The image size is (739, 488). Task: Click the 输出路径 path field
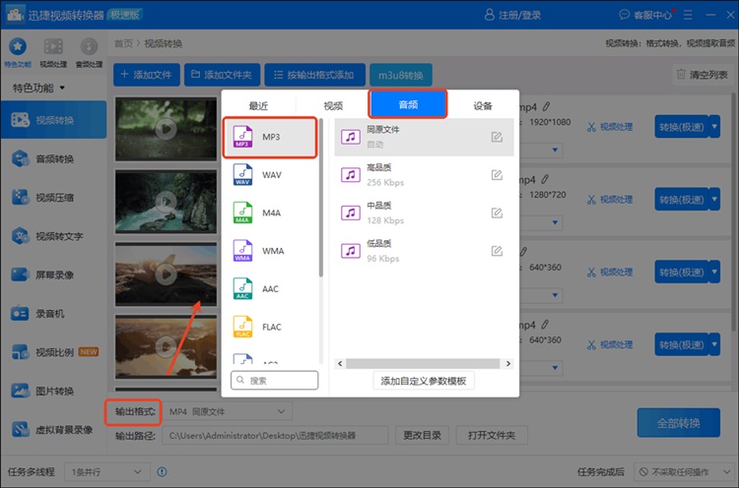pos(275,435)
